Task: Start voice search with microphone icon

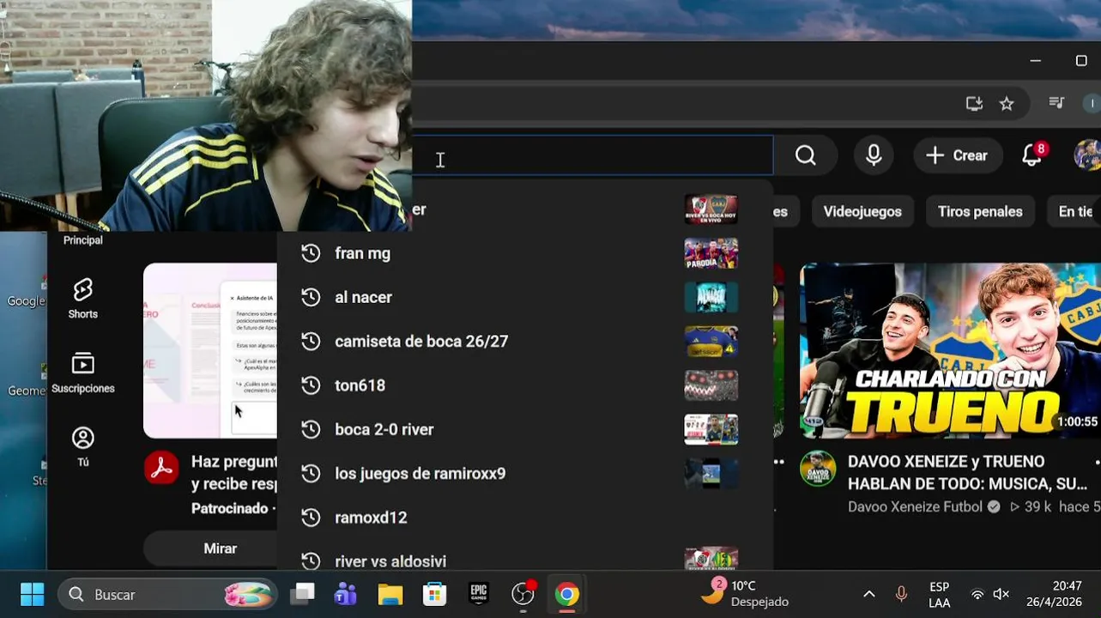Action: coord(874,155)
